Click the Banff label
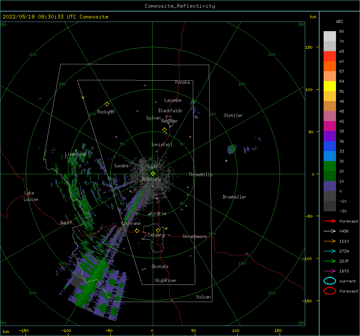Viewport: 360px width, 336px height. (x=66, y=223)
